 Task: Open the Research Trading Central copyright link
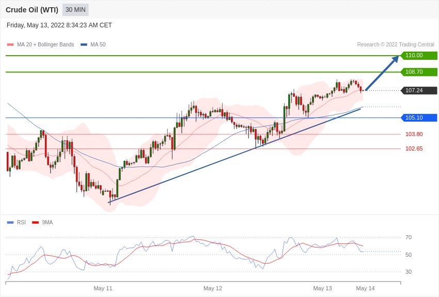396,45
